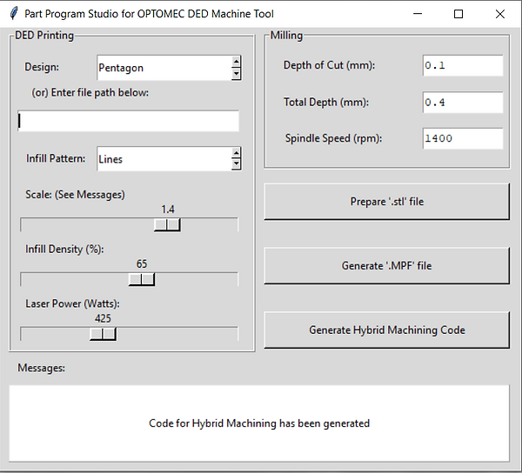
Task: Click the Laser Power value 425
Action: tap(103, 318)
